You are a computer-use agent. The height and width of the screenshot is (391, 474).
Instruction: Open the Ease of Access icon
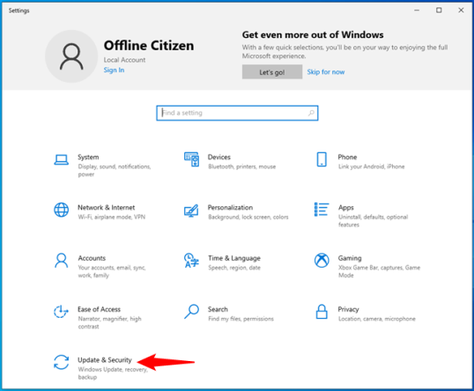pyautogui.click(x=61, y=311)
